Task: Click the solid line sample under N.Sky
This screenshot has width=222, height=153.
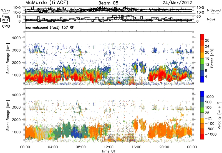Action: (5, 13)
